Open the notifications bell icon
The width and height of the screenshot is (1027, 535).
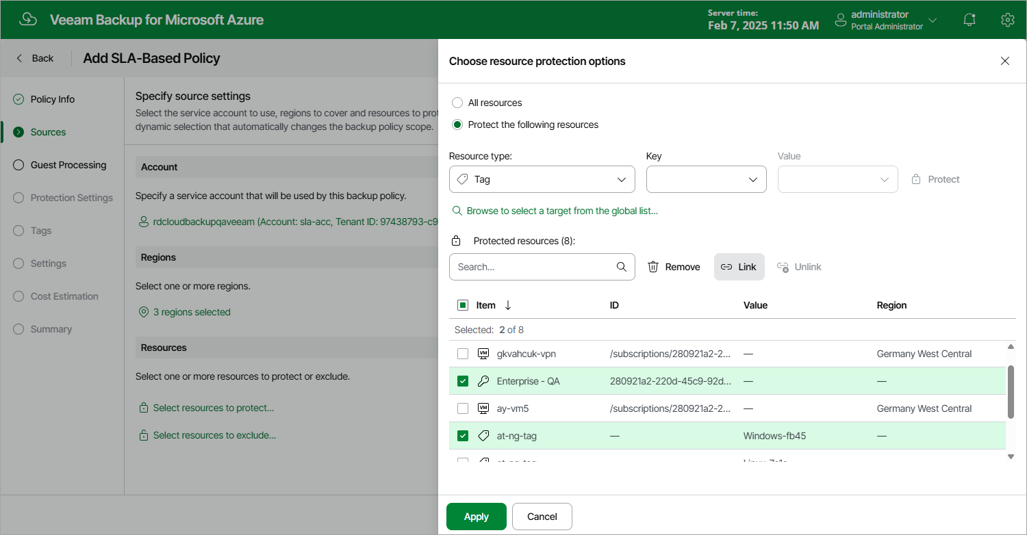click(969, 20)
